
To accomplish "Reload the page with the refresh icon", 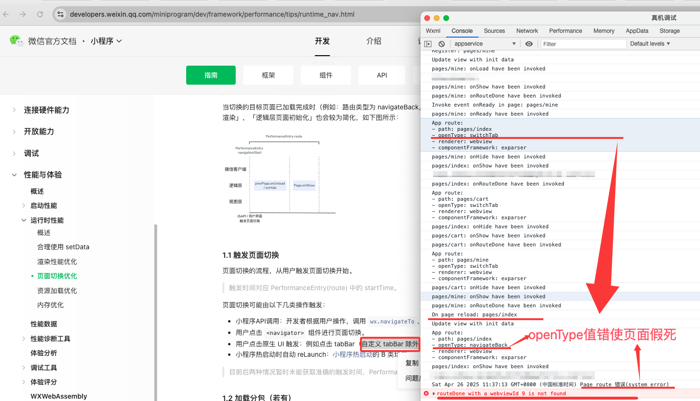I will pyautogui.click(x=40, y=14).
